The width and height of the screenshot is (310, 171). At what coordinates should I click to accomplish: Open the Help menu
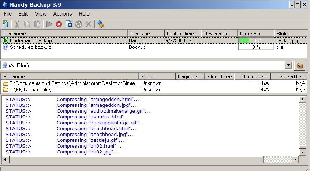[84, 14]
